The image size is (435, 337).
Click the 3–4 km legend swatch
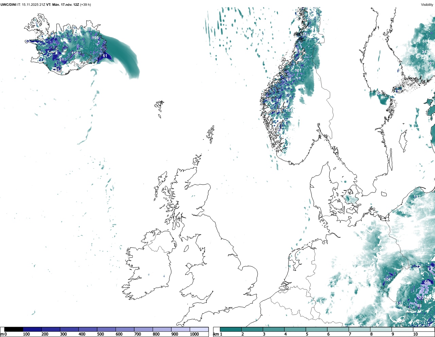(x=274, y=330)
